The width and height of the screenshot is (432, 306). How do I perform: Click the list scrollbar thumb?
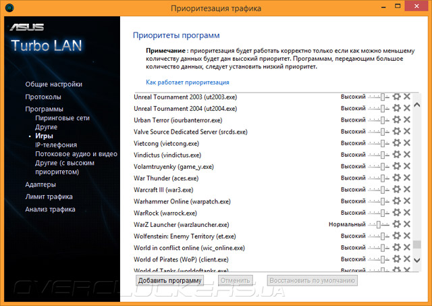tap(417, 245)
